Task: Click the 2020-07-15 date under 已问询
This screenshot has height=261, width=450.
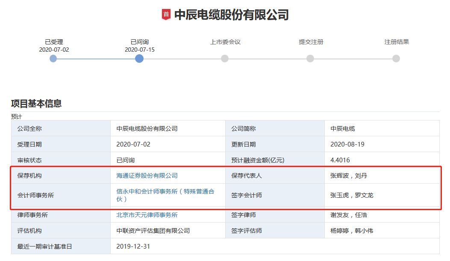Action: click(139, 50)
